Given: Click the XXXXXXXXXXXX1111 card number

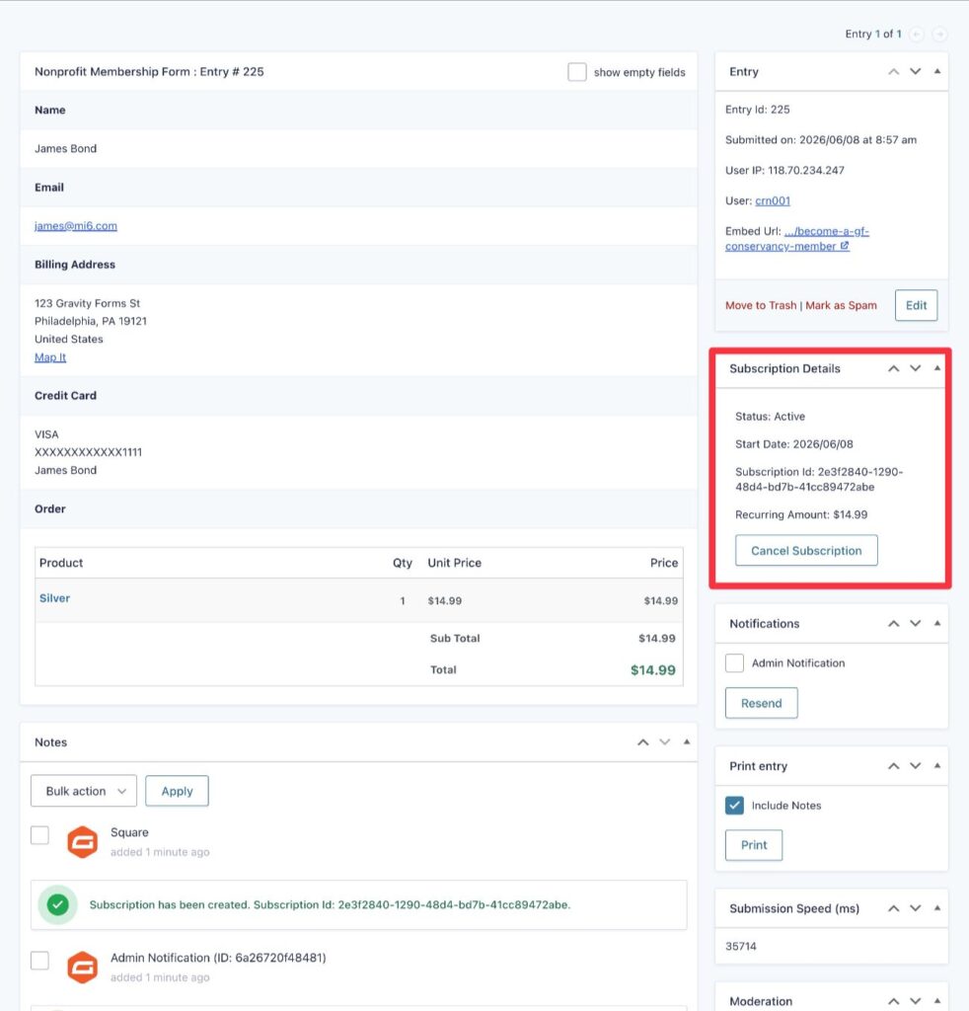Looking at the screenshot, I should tap(88, 452).
